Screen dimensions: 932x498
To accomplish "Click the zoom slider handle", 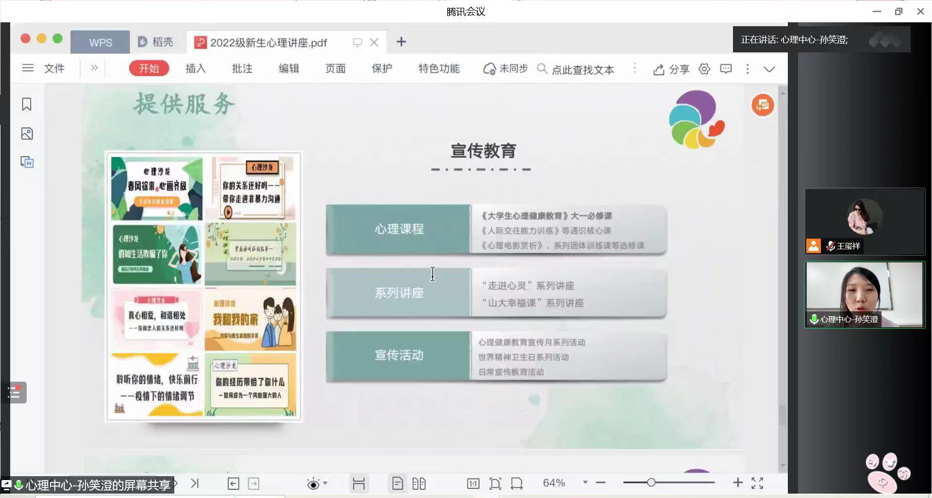I will click(x=651, y=482).
